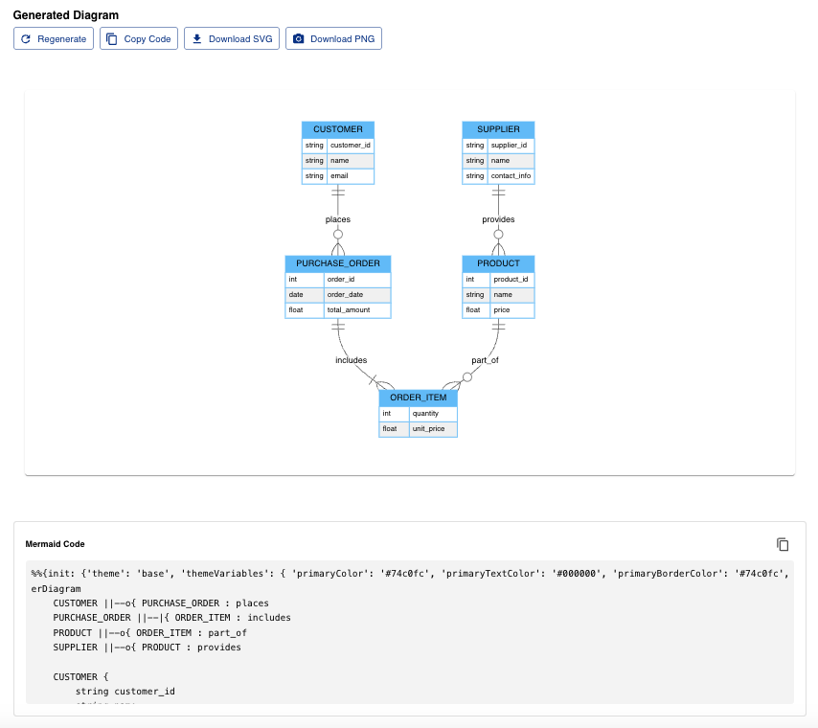Click the 'CUSTOMER ||--o{ PURCHASE_ORDER : places' code line

pos(161,603)
